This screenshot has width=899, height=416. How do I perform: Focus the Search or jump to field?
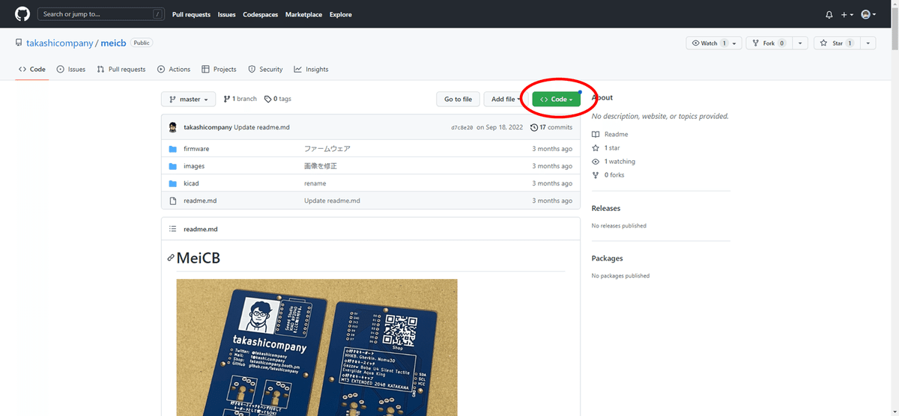point(101,14)
